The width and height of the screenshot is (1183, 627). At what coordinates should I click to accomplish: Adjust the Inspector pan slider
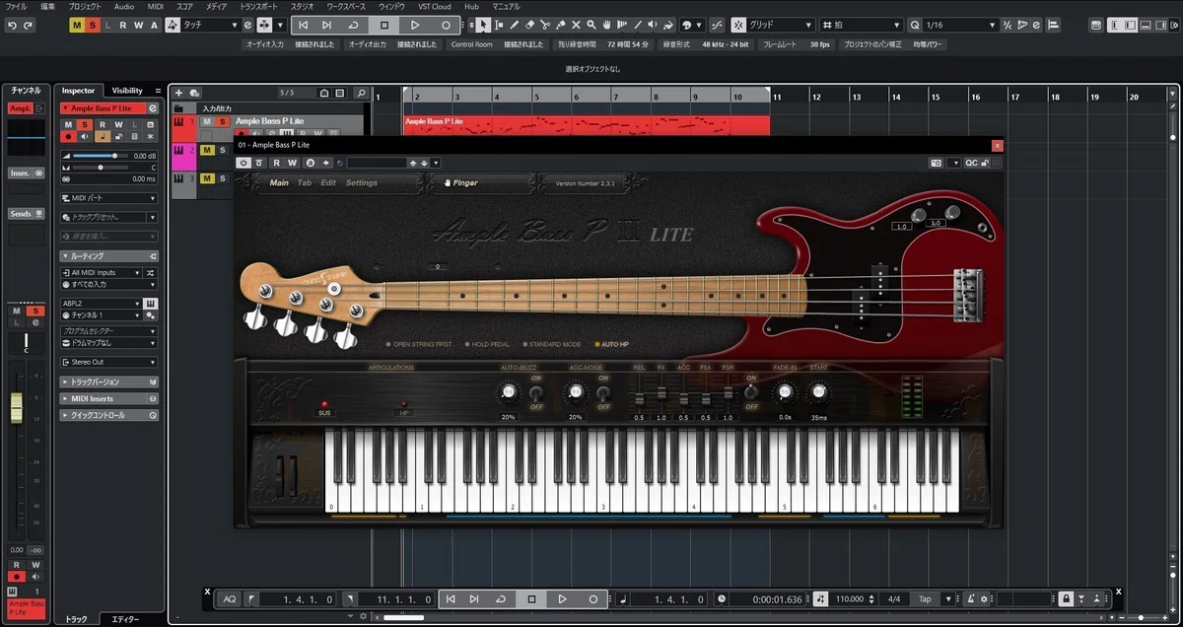click(102, 168)
